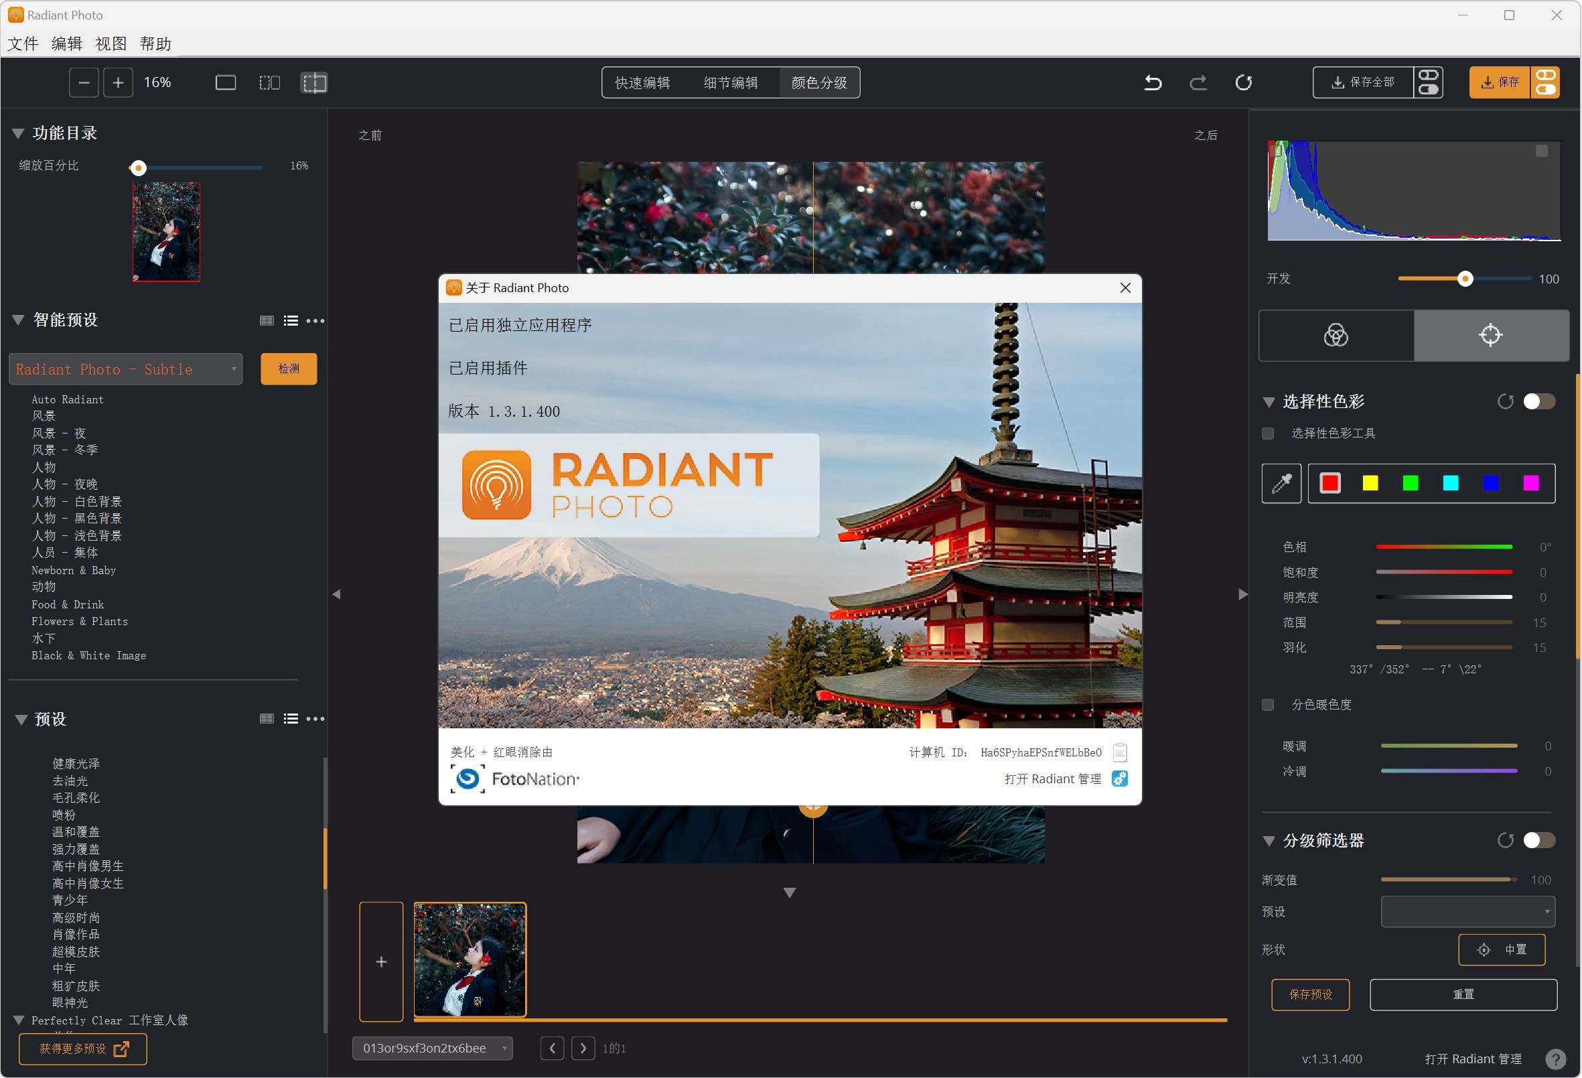Select the red color swatch
The image size is (1582, 1078).
[x=1330, y=484]
